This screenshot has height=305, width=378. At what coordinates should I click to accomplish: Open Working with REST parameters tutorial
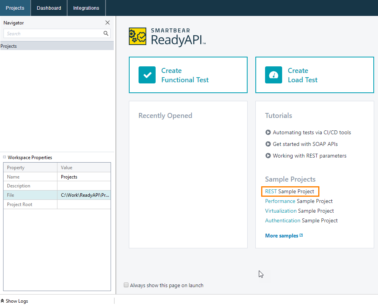click(310, 156)
